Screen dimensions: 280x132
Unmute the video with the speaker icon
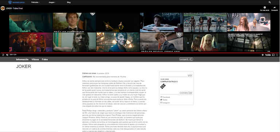point(7,55)
